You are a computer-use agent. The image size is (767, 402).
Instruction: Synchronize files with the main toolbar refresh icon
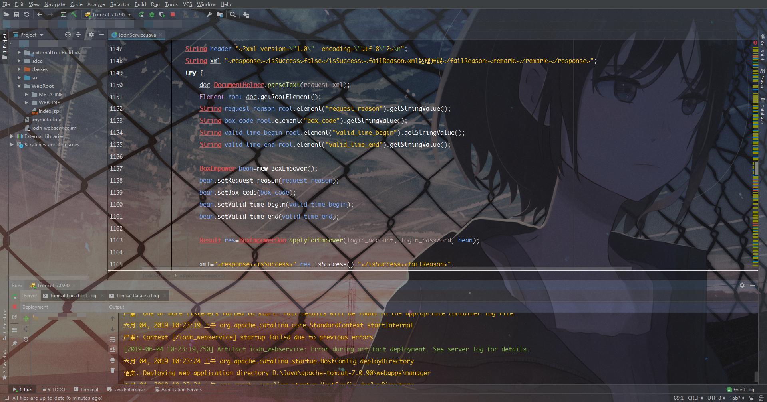[27, 14]
